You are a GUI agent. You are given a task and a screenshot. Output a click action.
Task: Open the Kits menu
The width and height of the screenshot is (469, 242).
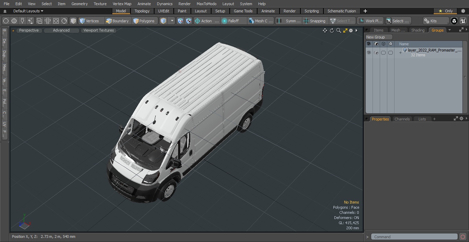coord(436,21)
